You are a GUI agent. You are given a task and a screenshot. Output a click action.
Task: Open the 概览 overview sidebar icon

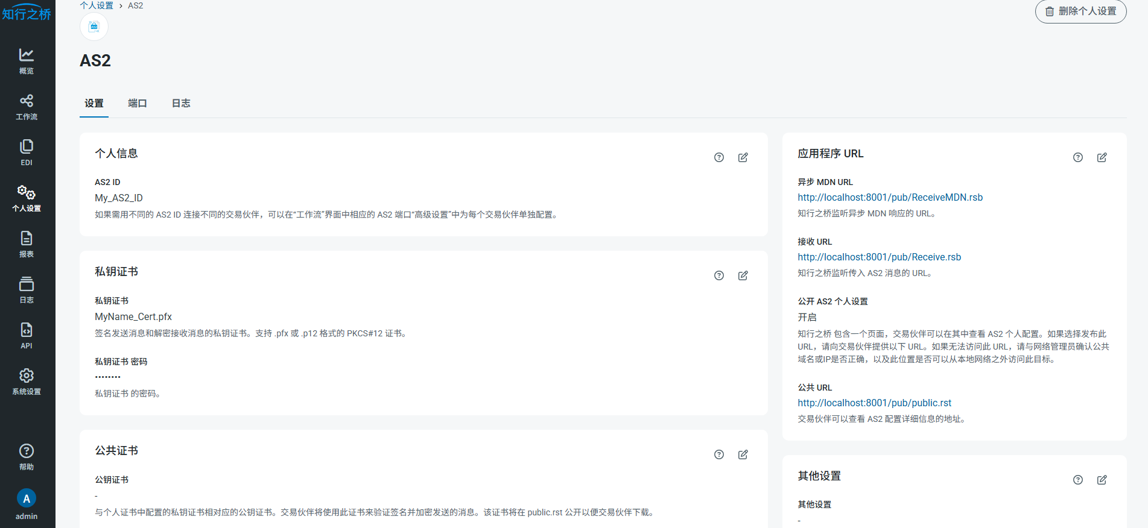(27, 61)
